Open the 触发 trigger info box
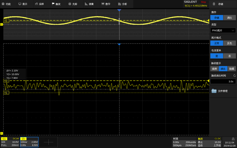The width and height of the screenshot is (237, 148). 210,142
